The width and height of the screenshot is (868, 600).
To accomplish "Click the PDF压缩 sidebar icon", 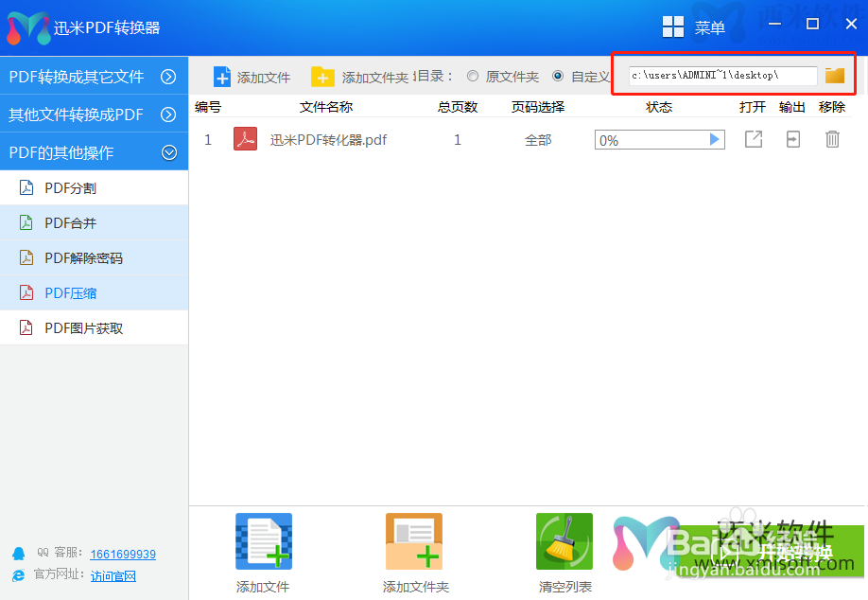I will (26, 292).
